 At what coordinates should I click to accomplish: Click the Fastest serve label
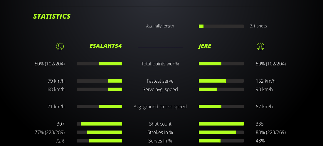pyautogui.click(x=160, y=81)
